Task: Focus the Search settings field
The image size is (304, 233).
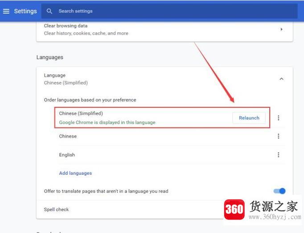Action: click(x=169, y=11)
